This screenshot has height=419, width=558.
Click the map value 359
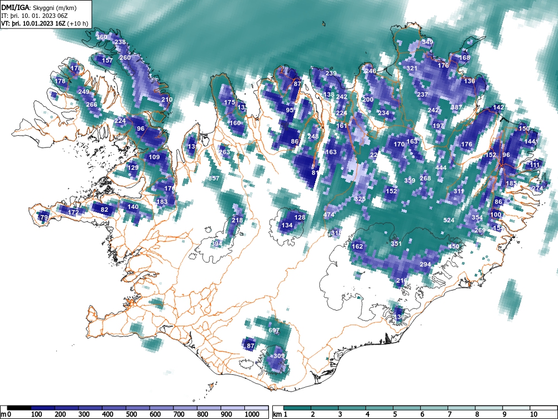pyautogui.click(x=410, y=180)
